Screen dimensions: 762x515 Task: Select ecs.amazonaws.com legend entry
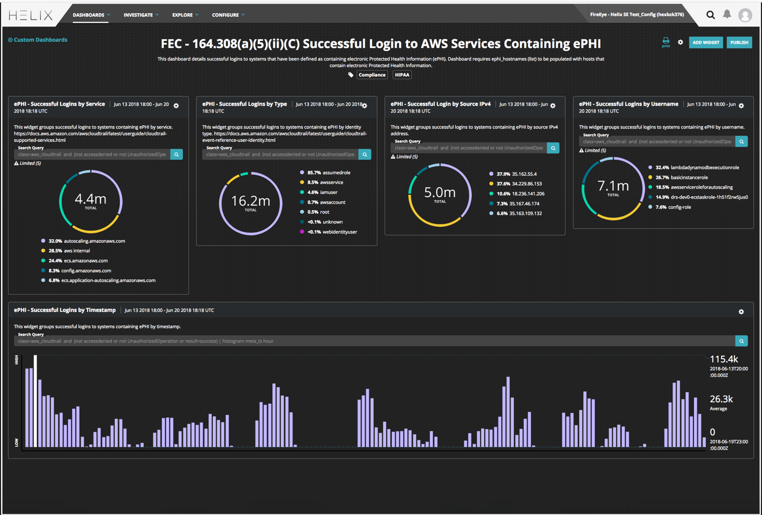coord(74,261)
